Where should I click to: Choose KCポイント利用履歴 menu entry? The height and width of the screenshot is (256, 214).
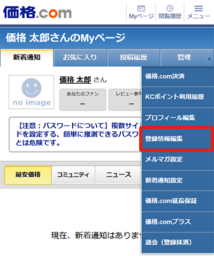(178, 97)
